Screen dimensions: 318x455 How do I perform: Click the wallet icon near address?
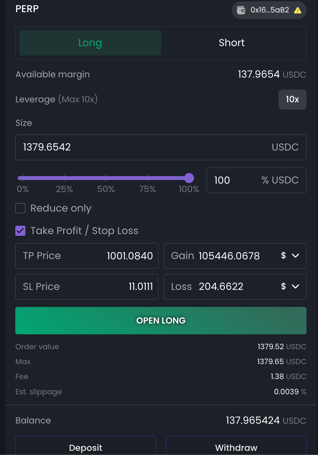[x=241, y=10]
